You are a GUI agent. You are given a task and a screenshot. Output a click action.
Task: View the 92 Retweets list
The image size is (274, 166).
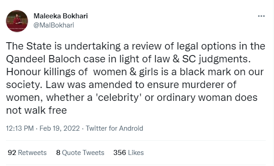pyautogui.click(x=27, y=153)
